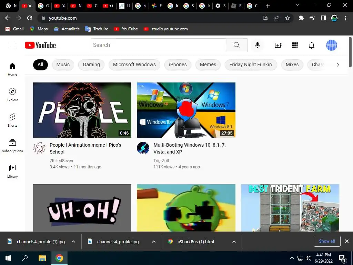Open TrigrZolt channel avatar
353x265 pixels.
pyautogui.click(x=143, y=148)
